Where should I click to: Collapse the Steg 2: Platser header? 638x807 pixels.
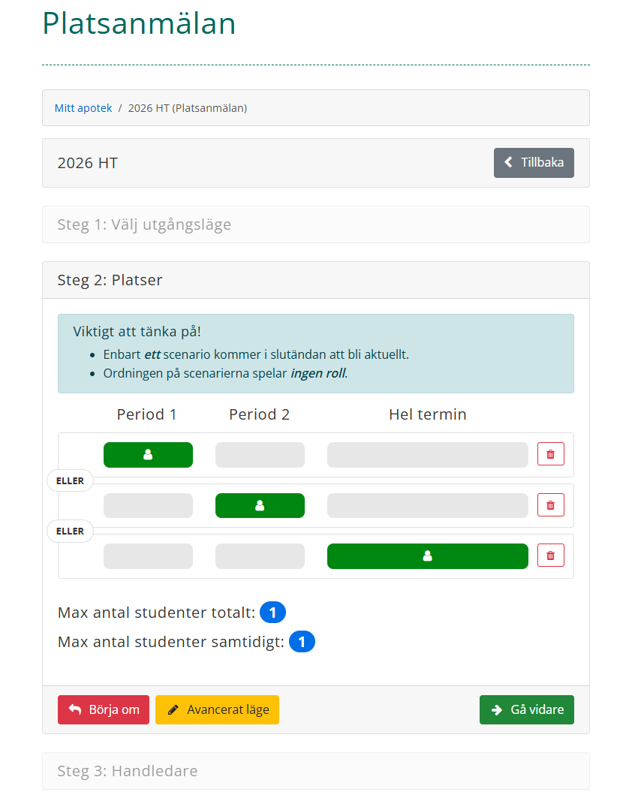(x=110, y=280)
